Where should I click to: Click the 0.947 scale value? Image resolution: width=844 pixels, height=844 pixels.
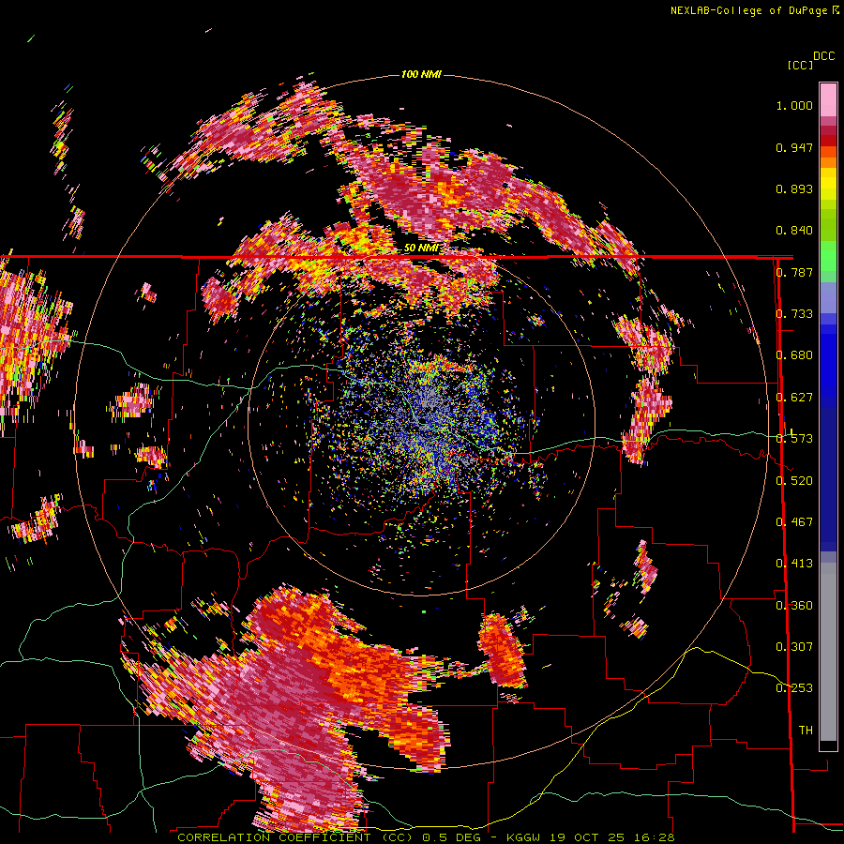click(794, 147)
